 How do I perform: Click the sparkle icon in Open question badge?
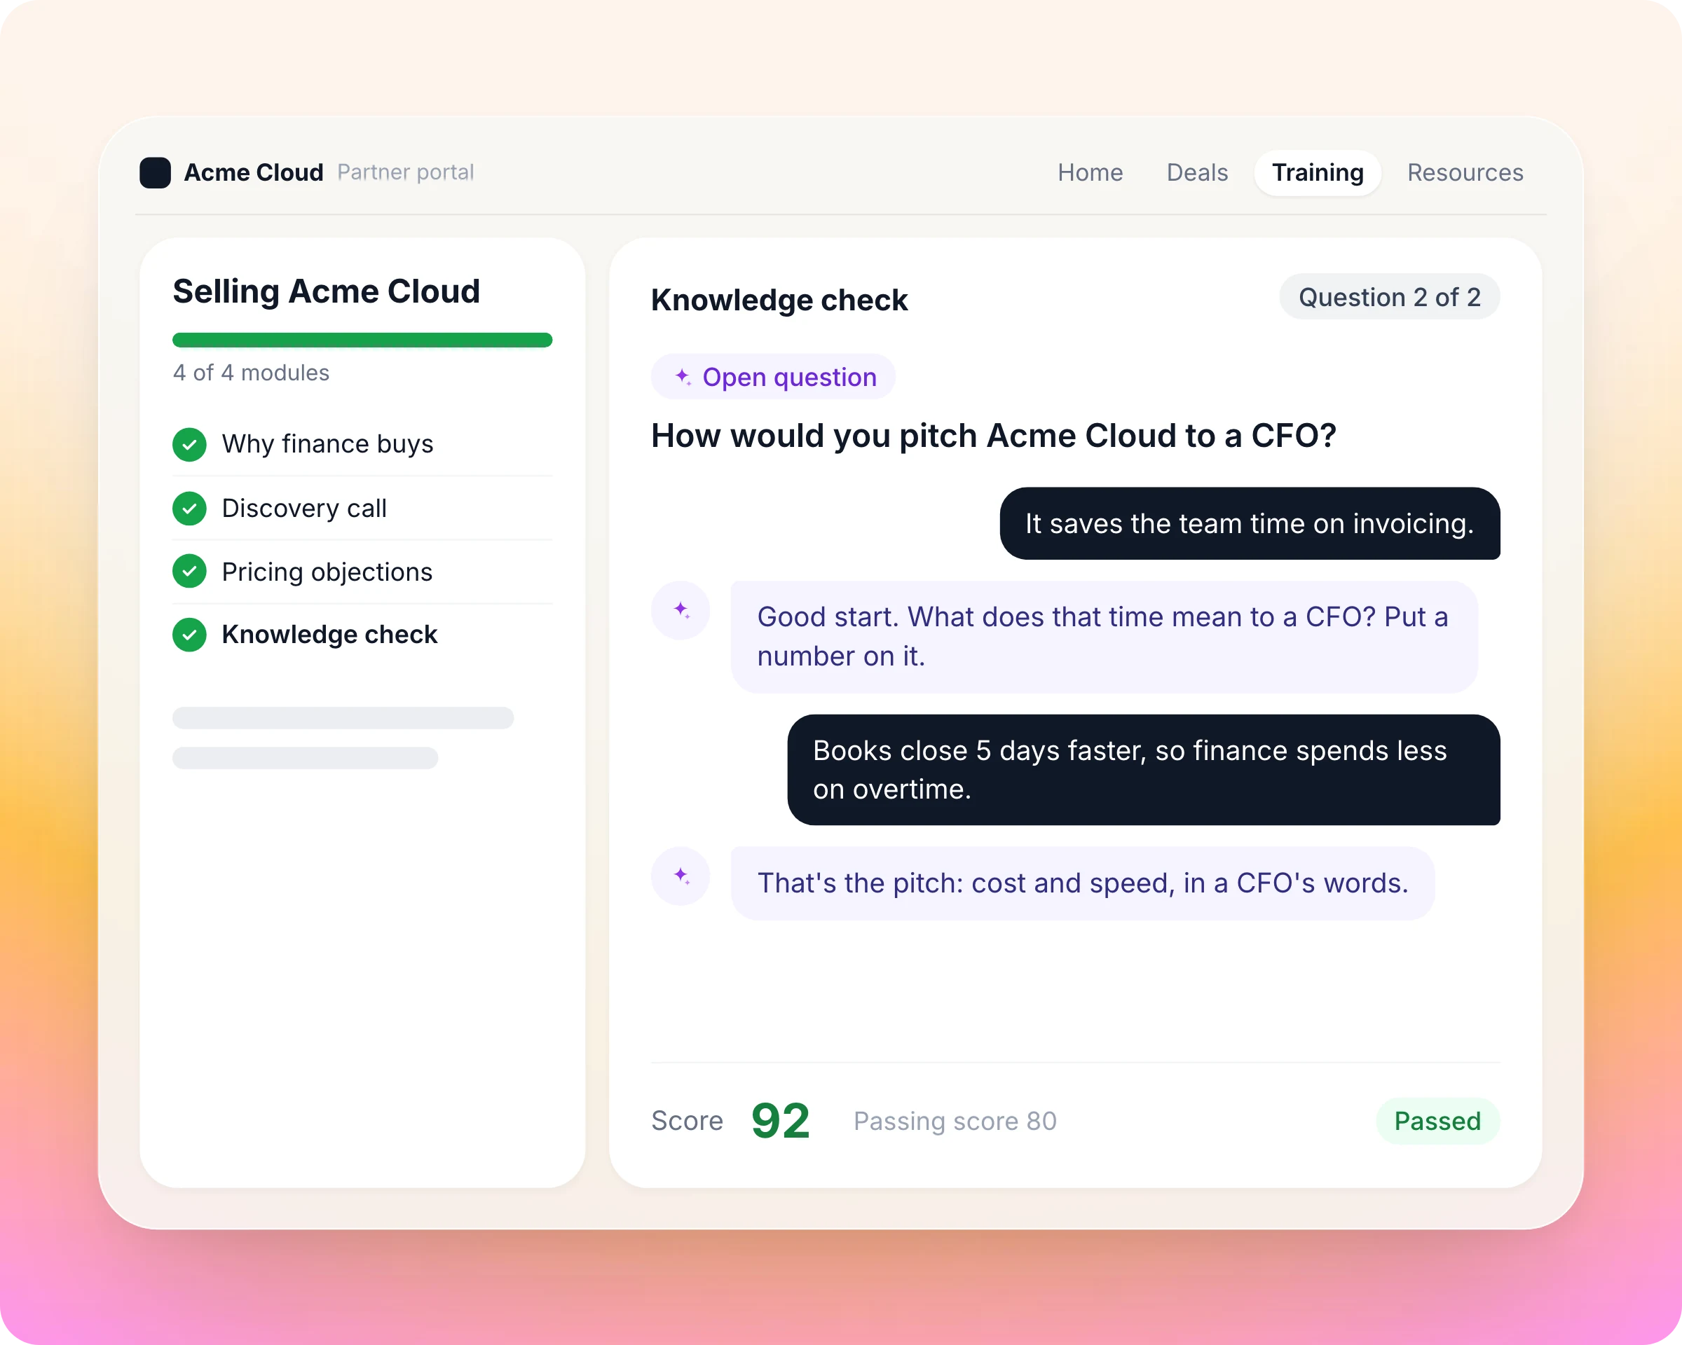point(683,377)
